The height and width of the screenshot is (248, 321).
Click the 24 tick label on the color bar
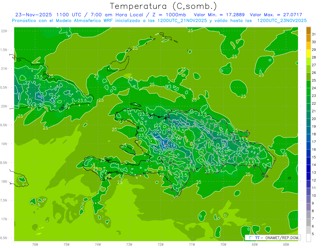314,88
